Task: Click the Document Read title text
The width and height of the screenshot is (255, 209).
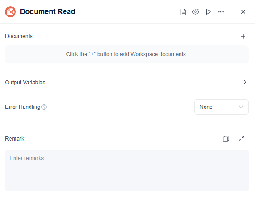Action: [48, 11]
